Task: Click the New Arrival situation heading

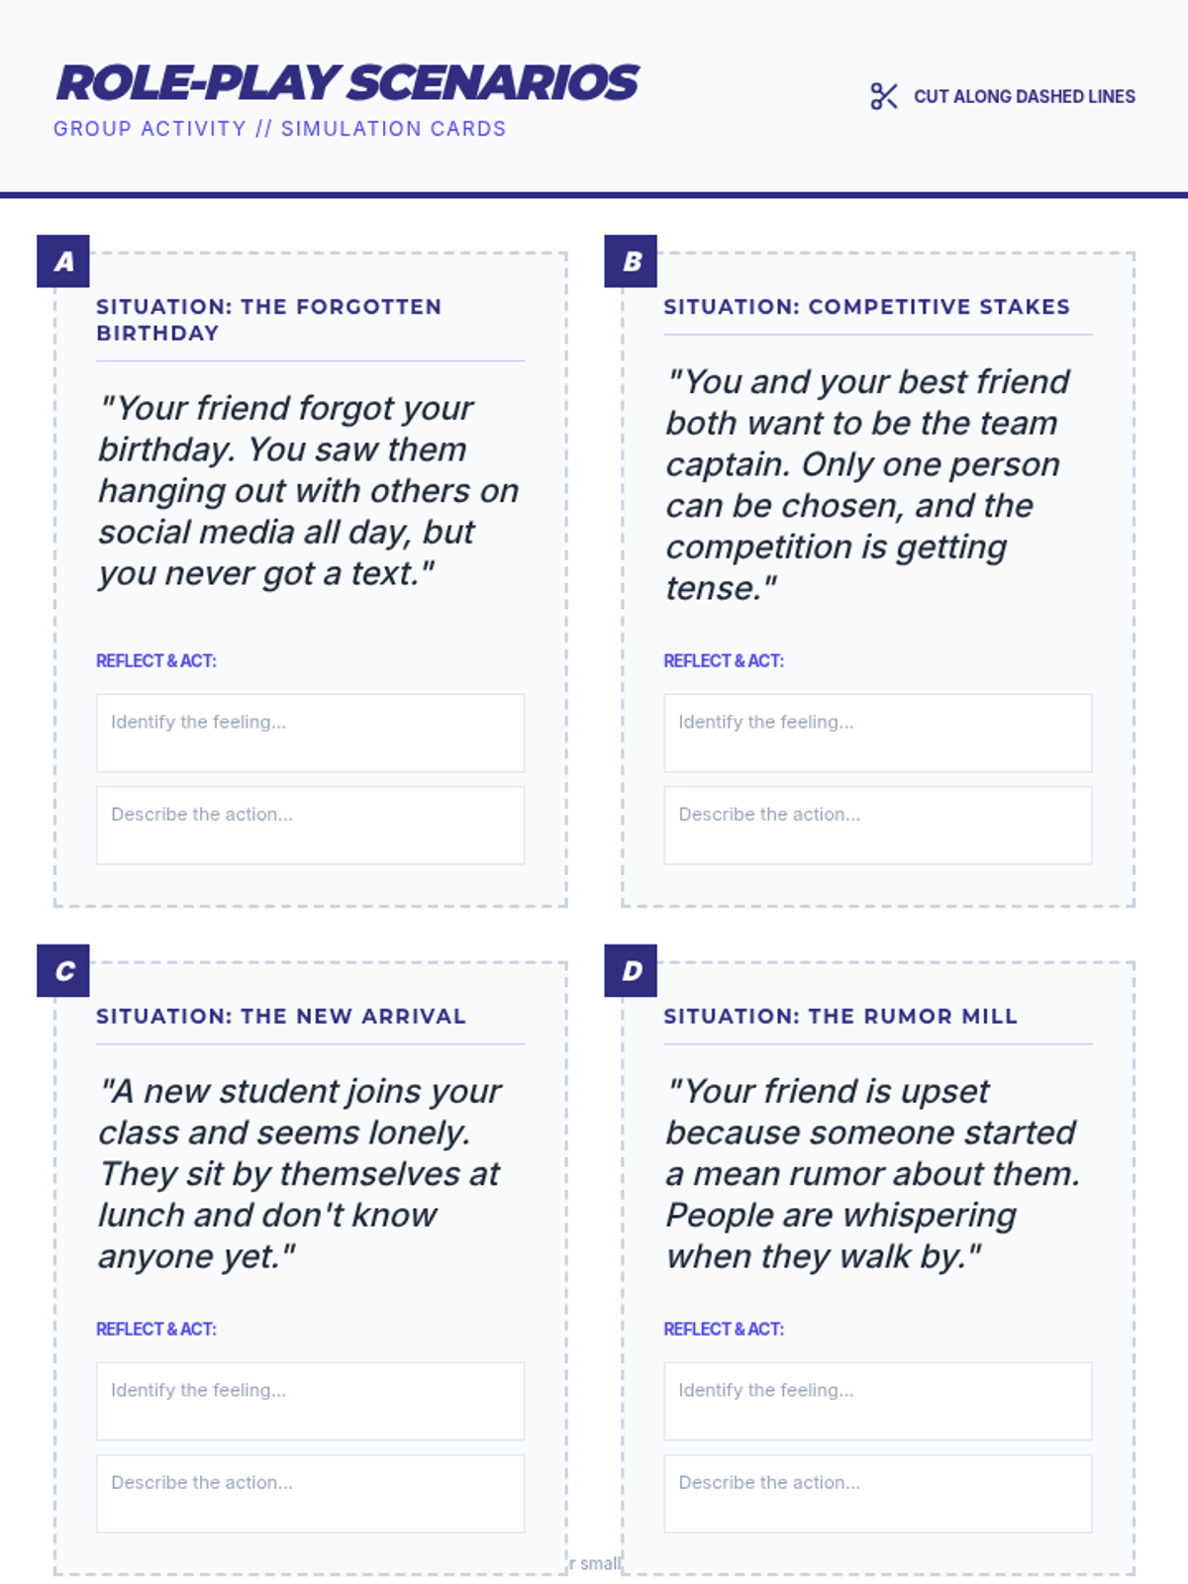Action: 280,1016
